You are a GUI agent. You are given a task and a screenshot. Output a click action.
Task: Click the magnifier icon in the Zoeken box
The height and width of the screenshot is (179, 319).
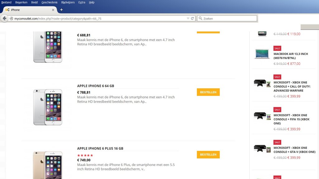[200, 19]
